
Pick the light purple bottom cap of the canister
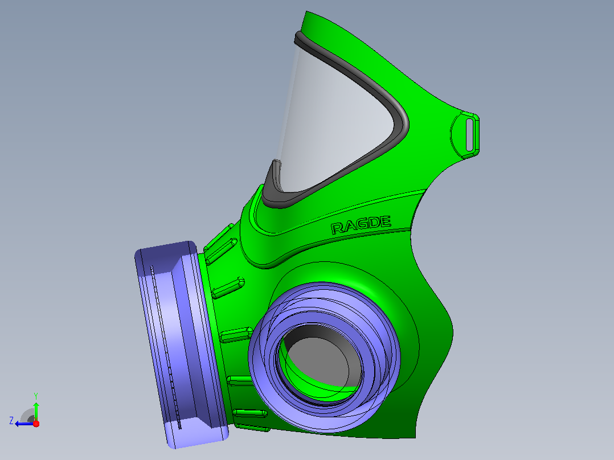(x=194, y=433)
